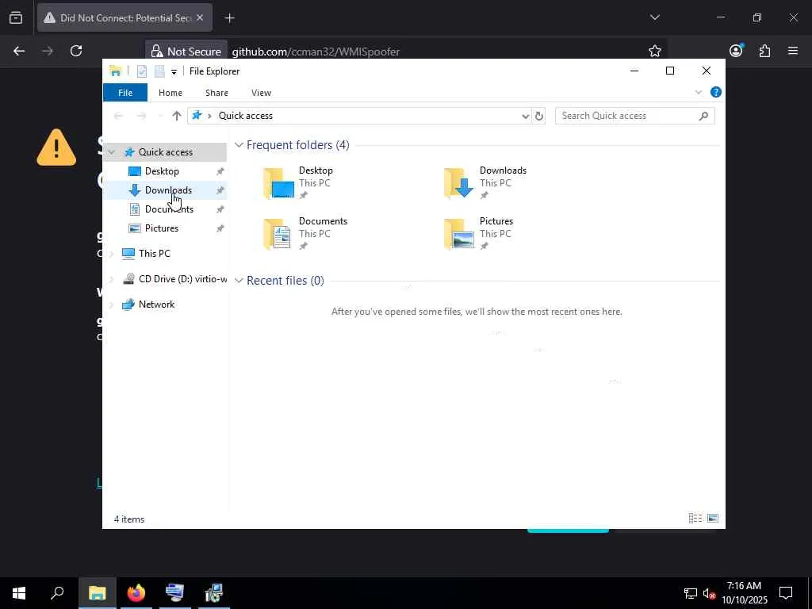Screen dimensions: 812x609
Task: Expand the CD Drive (D:) tree node
Action: coord(111,279)
